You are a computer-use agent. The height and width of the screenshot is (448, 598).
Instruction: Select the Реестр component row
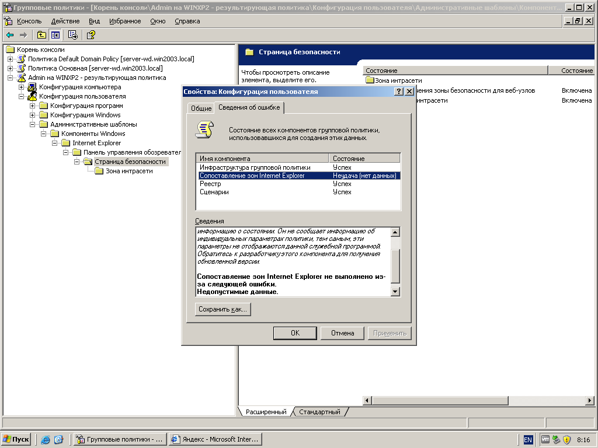[x=298, y=184]
